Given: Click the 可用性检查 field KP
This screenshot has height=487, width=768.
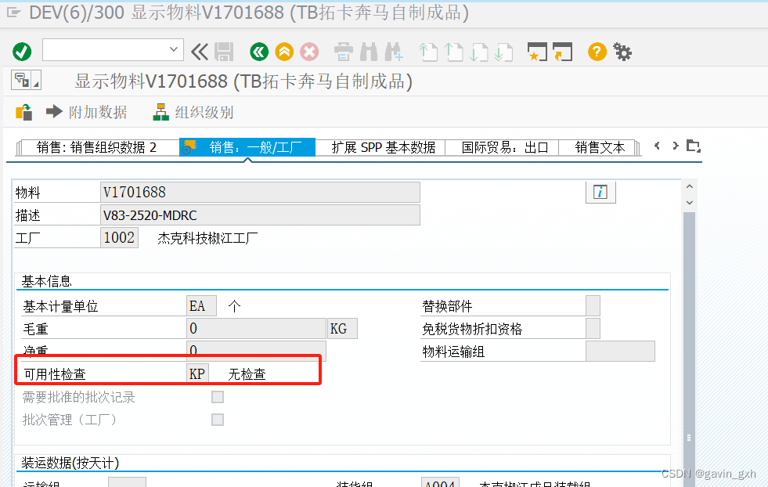Looking at the screenshot, I should click(197, 373).
